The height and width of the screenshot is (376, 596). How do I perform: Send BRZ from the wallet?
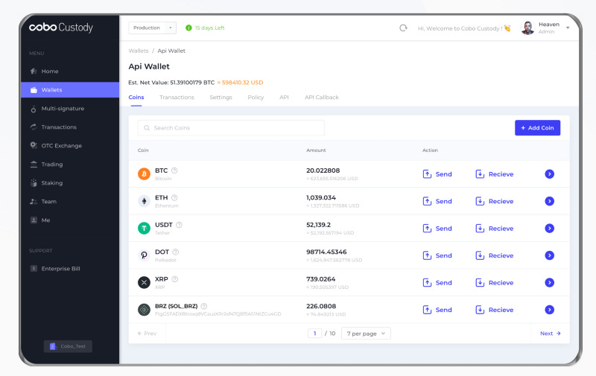(437, 310)
